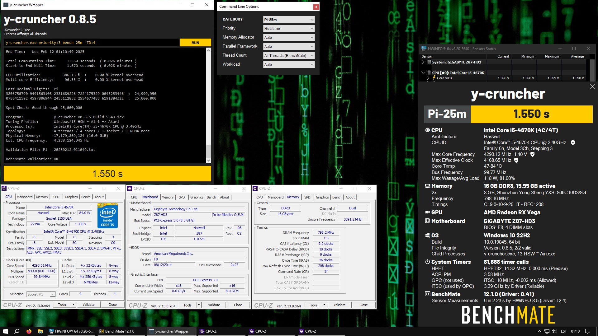Click the CPU chip icon in BenchMate result
Image resolution: width=598 pixels, height=336 pixels.
click(x=427, y=130)
